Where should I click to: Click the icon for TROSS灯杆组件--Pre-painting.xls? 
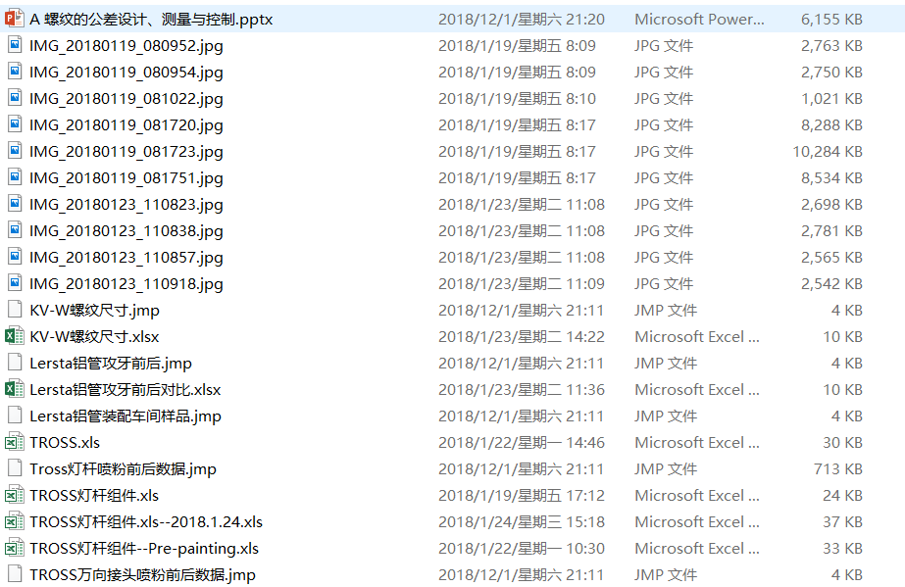[x=14, y=548]
